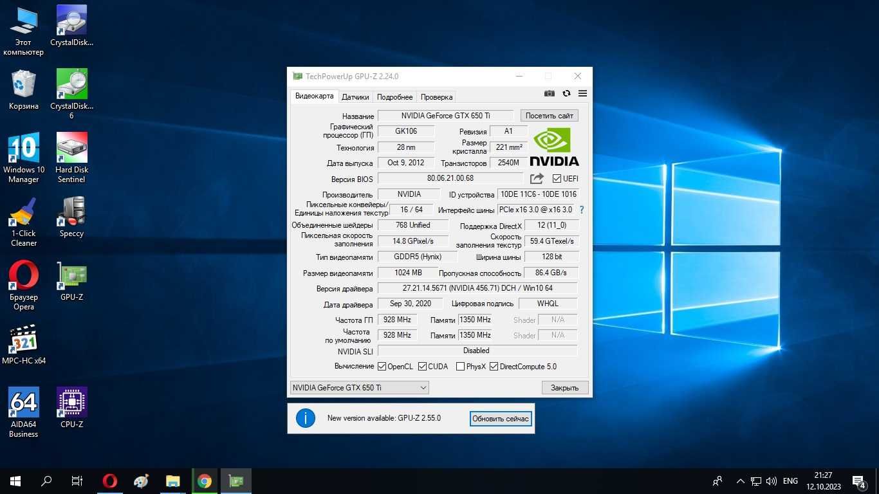Image resolution: width=879 pixels, height=494 pixels.
Task: Toggle the OpenCL checkbox
Action: tap(382, 367)
